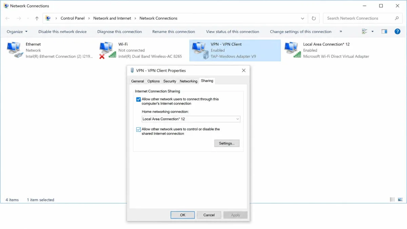Screen dimensions: 407x229
Task: Click View status of this connection
Action: tap(233, 32)
